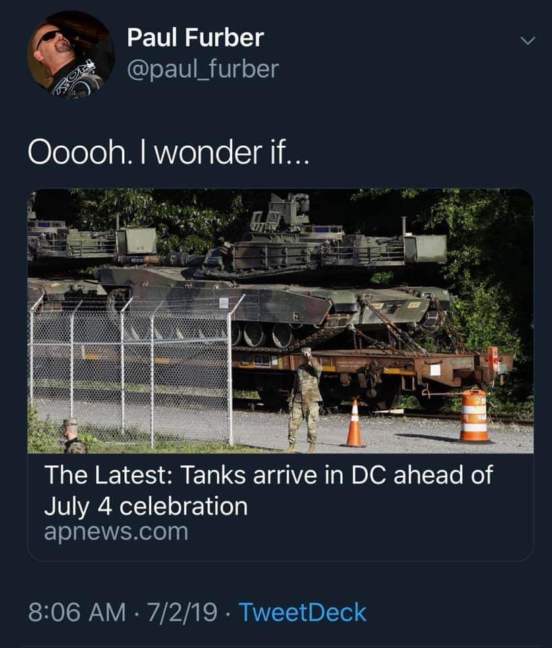Click the sunglasses in the profile avatar

point(49,38)
